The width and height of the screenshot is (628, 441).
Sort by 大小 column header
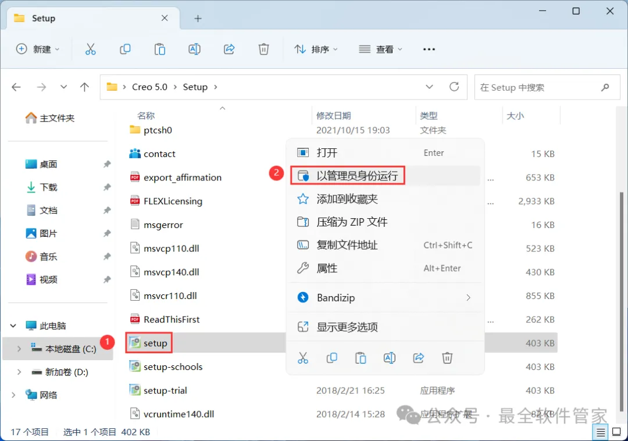click(x=515, y=116)
